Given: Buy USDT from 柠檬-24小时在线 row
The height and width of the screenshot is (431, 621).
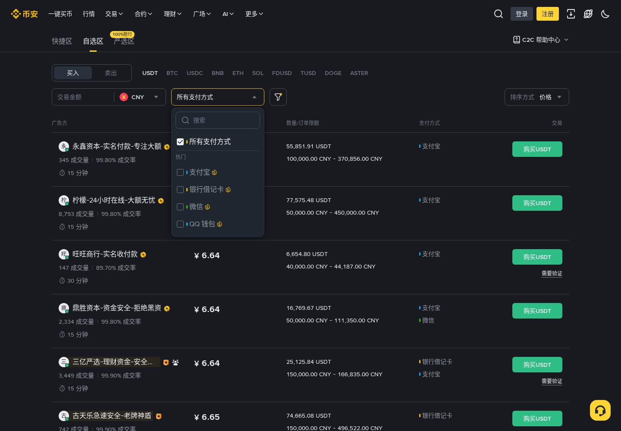Looking at the screenshot, I should pyautogui.click(x=537, y=203).
